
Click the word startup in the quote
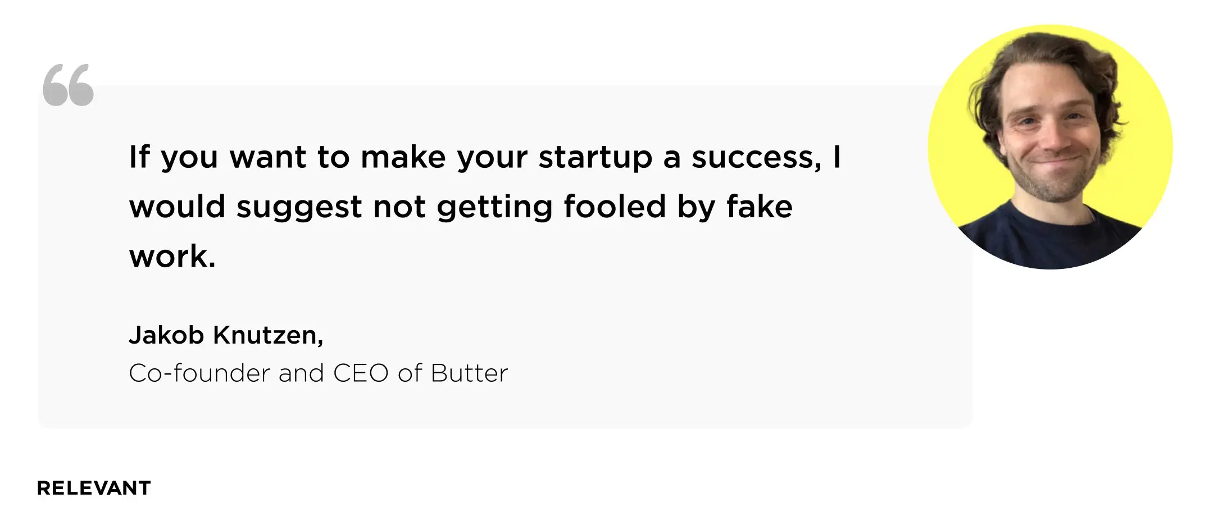(595, 158)
